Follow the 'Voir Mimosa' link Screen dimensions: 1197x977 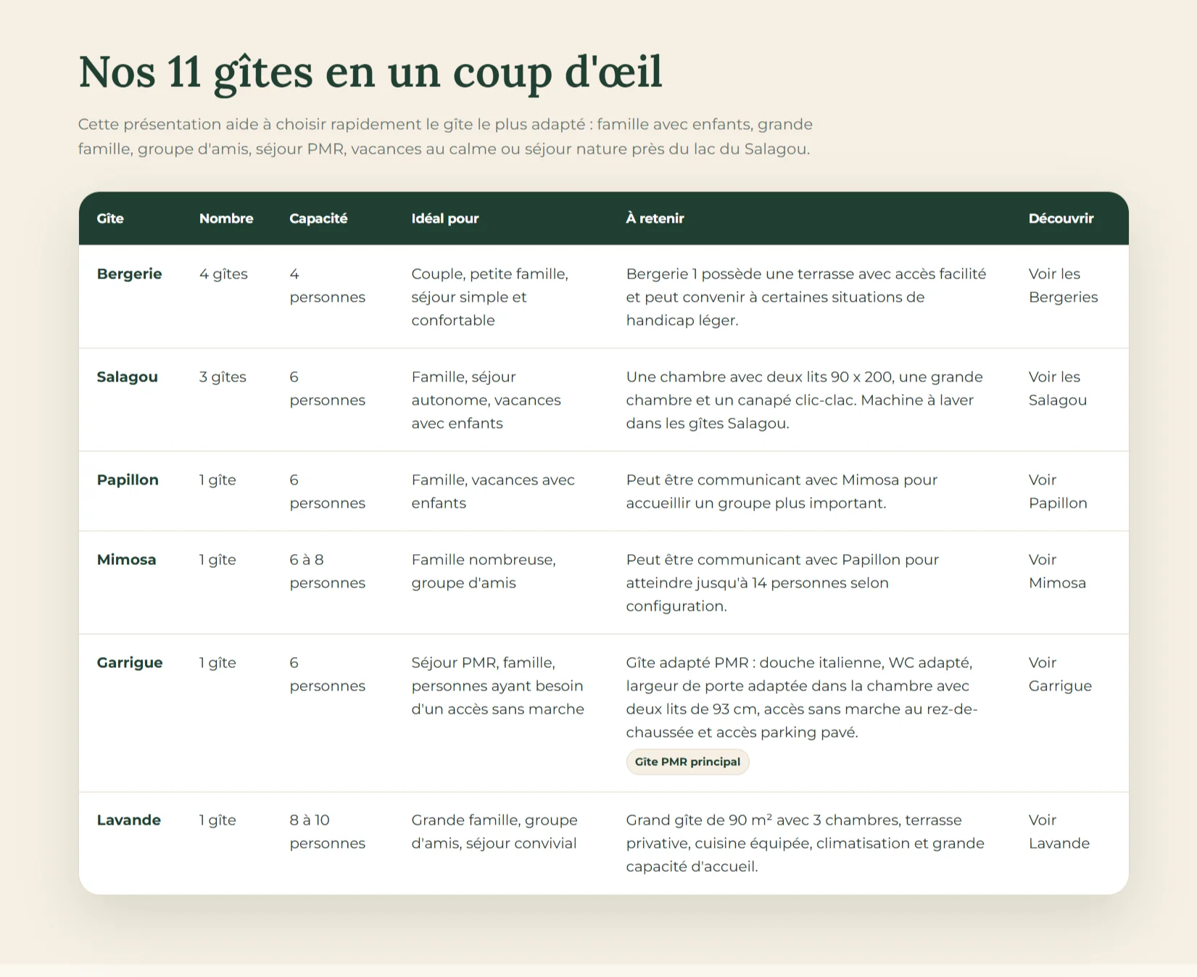tap(1057, 571)
